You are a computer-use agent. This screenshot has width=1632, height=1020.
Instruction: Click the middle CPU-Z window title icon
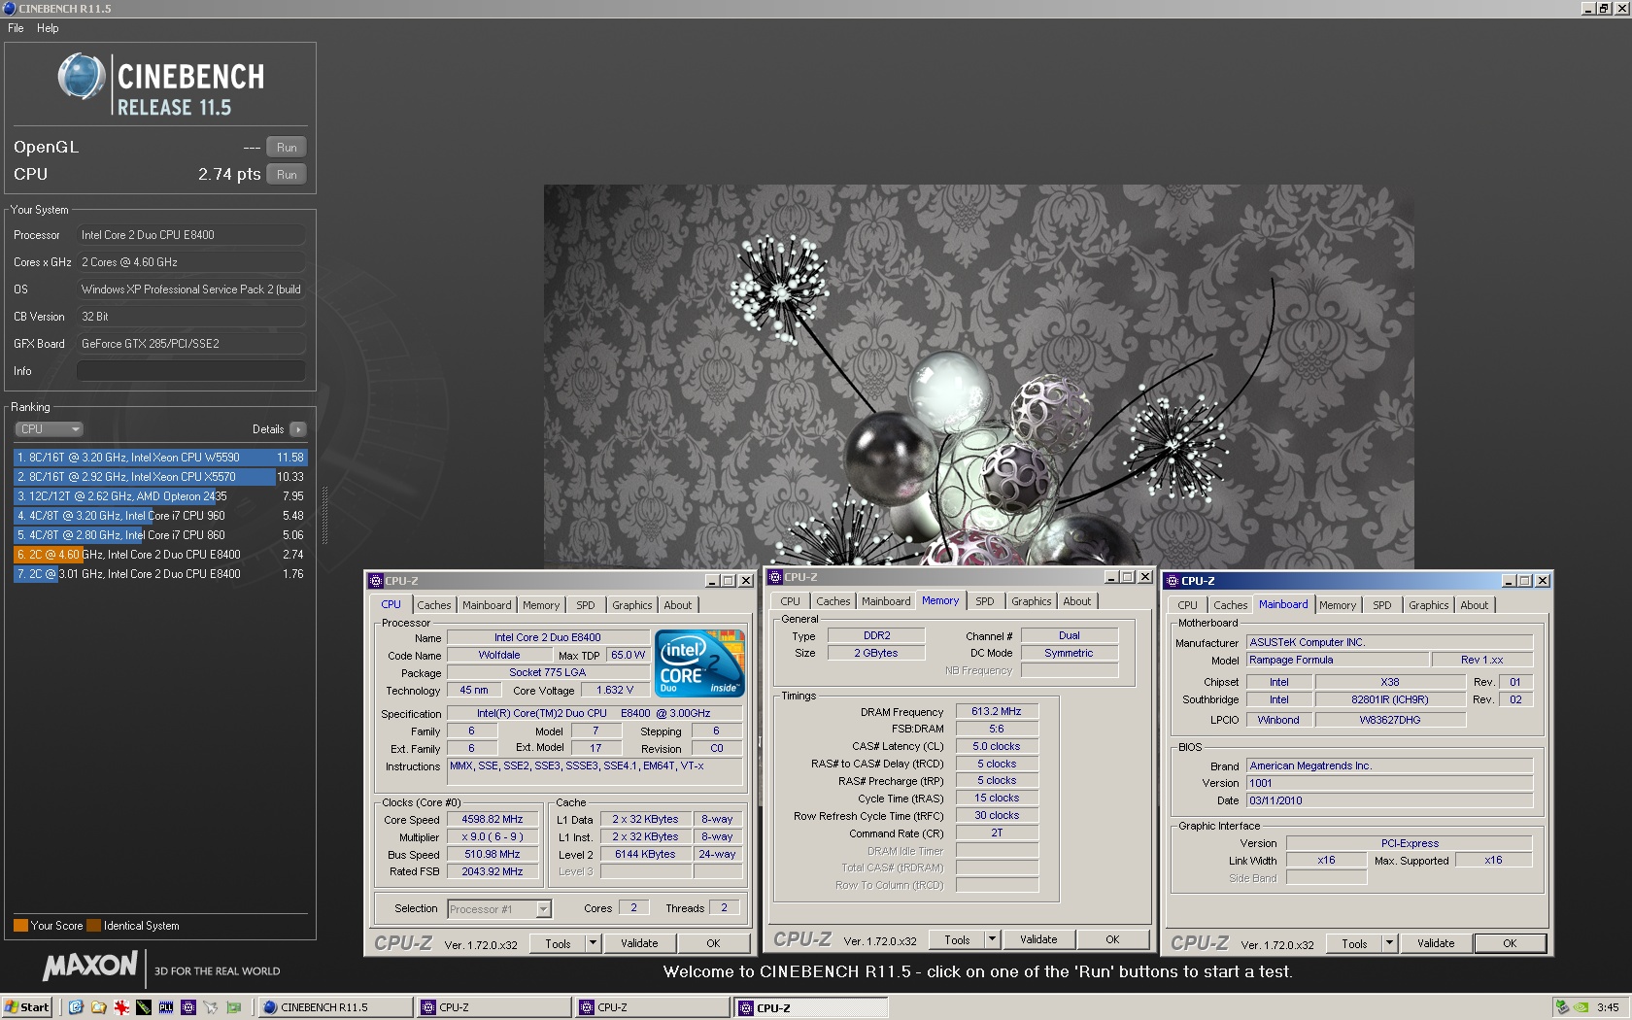[775, 577]
